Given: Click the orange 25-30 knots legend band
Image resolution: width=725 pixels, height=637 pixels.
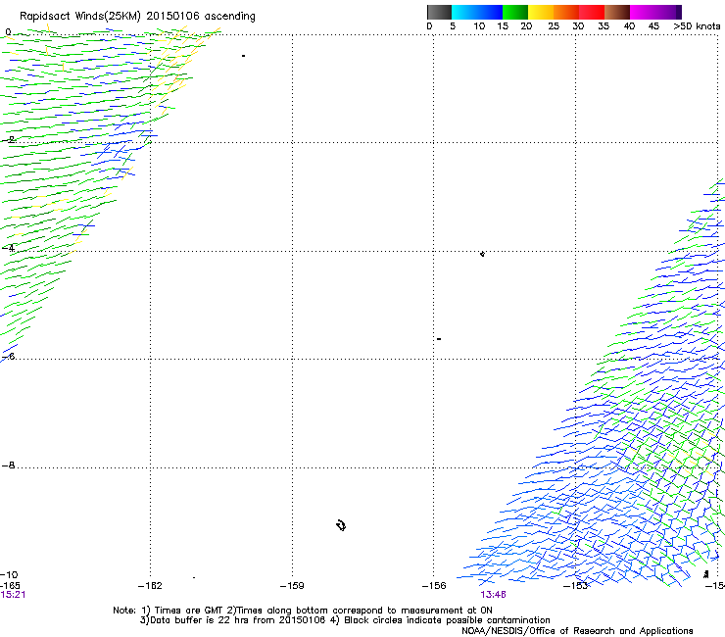Looking at the screenshot, I should click(x=566, y=12).
